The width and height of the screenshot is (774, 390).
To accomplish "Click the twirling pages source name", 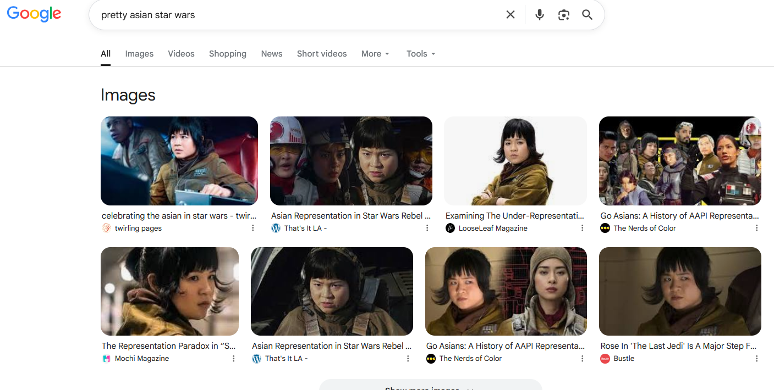I will point(138,229).
